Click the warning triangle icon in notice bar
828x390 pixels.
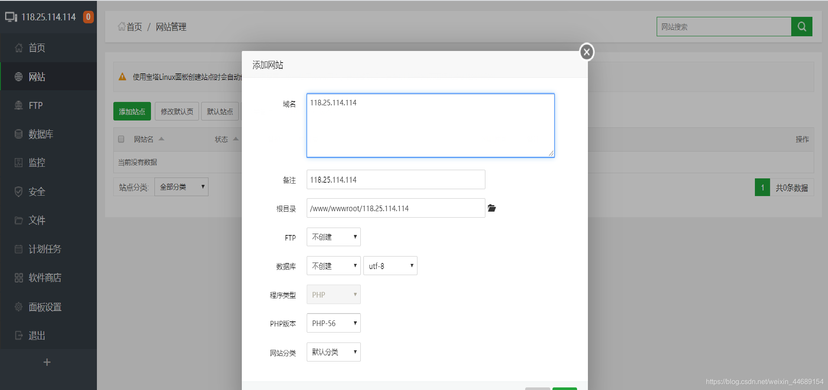(122, 76)
